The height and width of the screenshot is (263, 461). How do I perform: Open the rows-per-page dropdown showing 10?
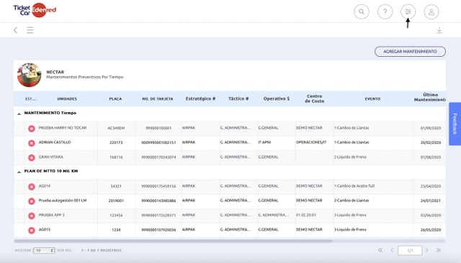tap(44, 250)
